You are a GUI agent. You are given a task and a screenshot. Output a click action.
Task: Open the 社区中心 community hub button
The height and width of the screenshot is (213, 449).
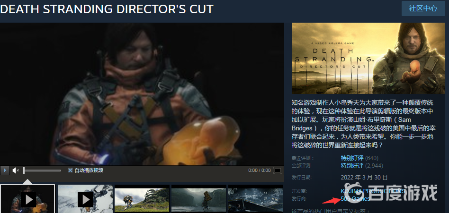tap(423, 9)
